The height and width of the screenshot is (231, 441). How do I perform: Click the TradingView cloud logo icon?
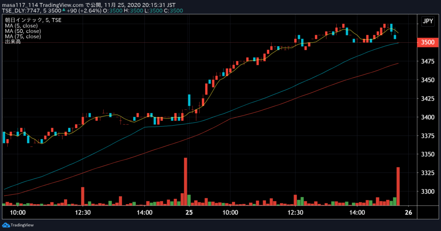click(6, 225)
